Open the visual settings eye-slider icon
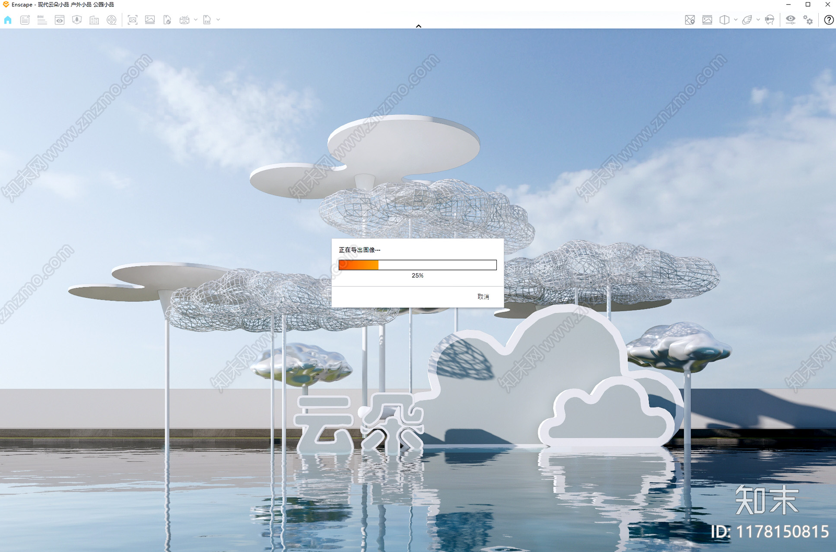This screenshot has height=552, width=836. tap(791, 20)
